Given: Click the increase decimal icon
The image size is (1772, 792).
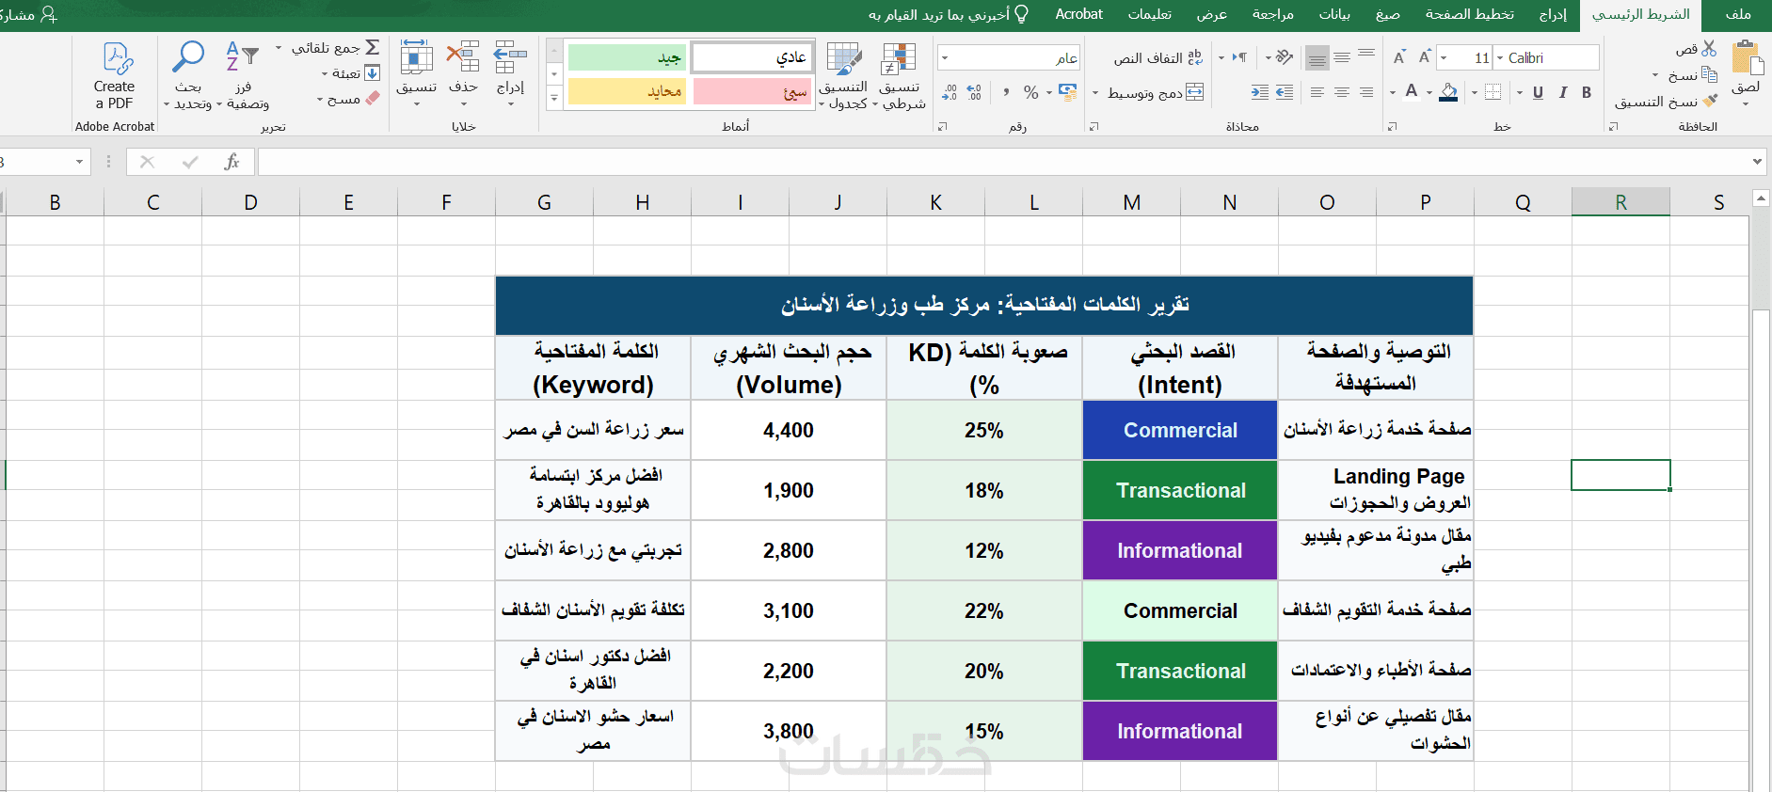Looking at the screenshot, I should pos(974,92).
